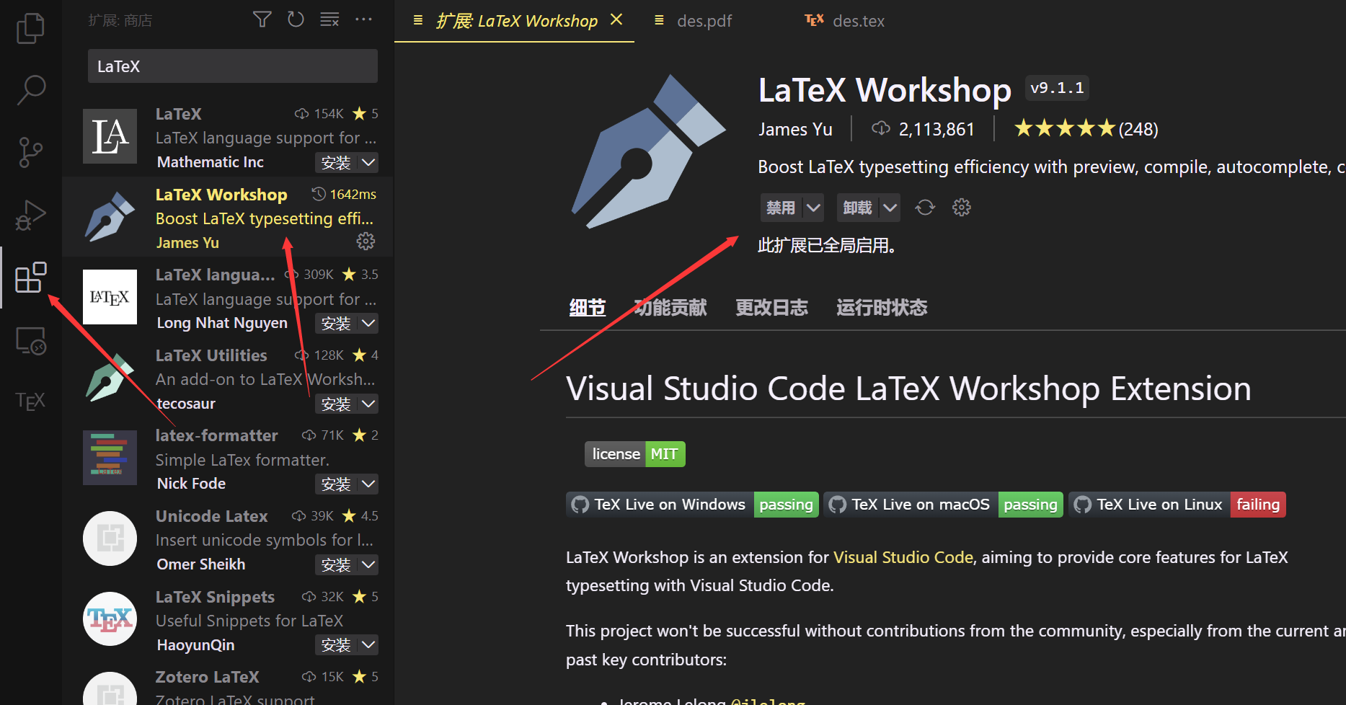Open the Search view in activity bar
The image size is (1346, 705).
pyautogui.click(x=30, y=90)
